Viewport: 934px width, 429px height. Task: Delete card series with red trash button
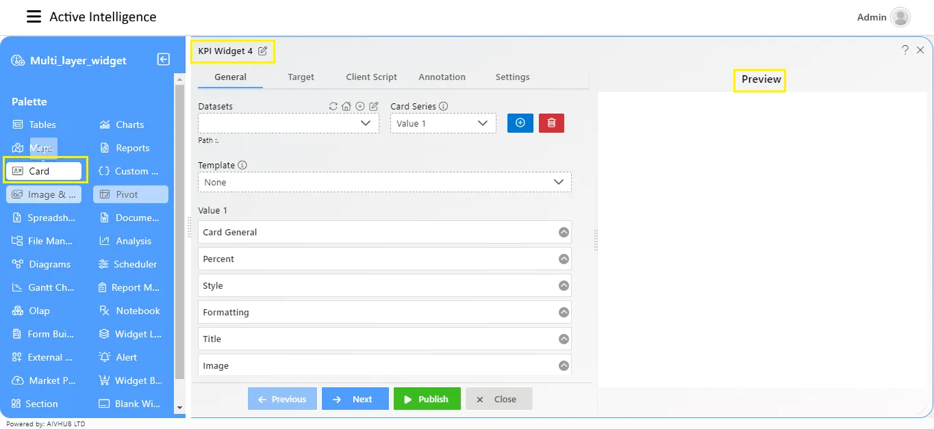551,123
